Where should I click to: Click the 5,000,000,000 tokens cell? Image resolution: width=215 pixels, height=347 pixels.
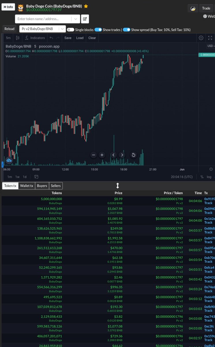[x=51, y=199]
